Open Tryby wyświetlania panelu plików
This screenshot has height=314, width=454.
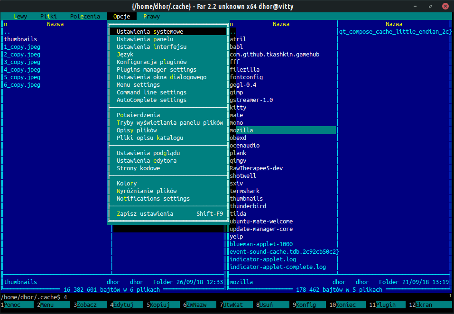(x=168, y=123)
